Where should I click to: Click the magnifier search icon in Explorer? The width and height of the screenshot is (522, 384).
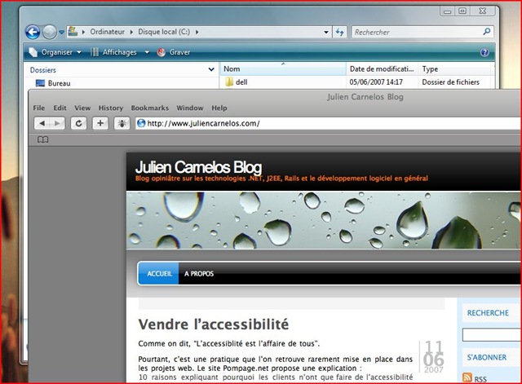point(486,32)
